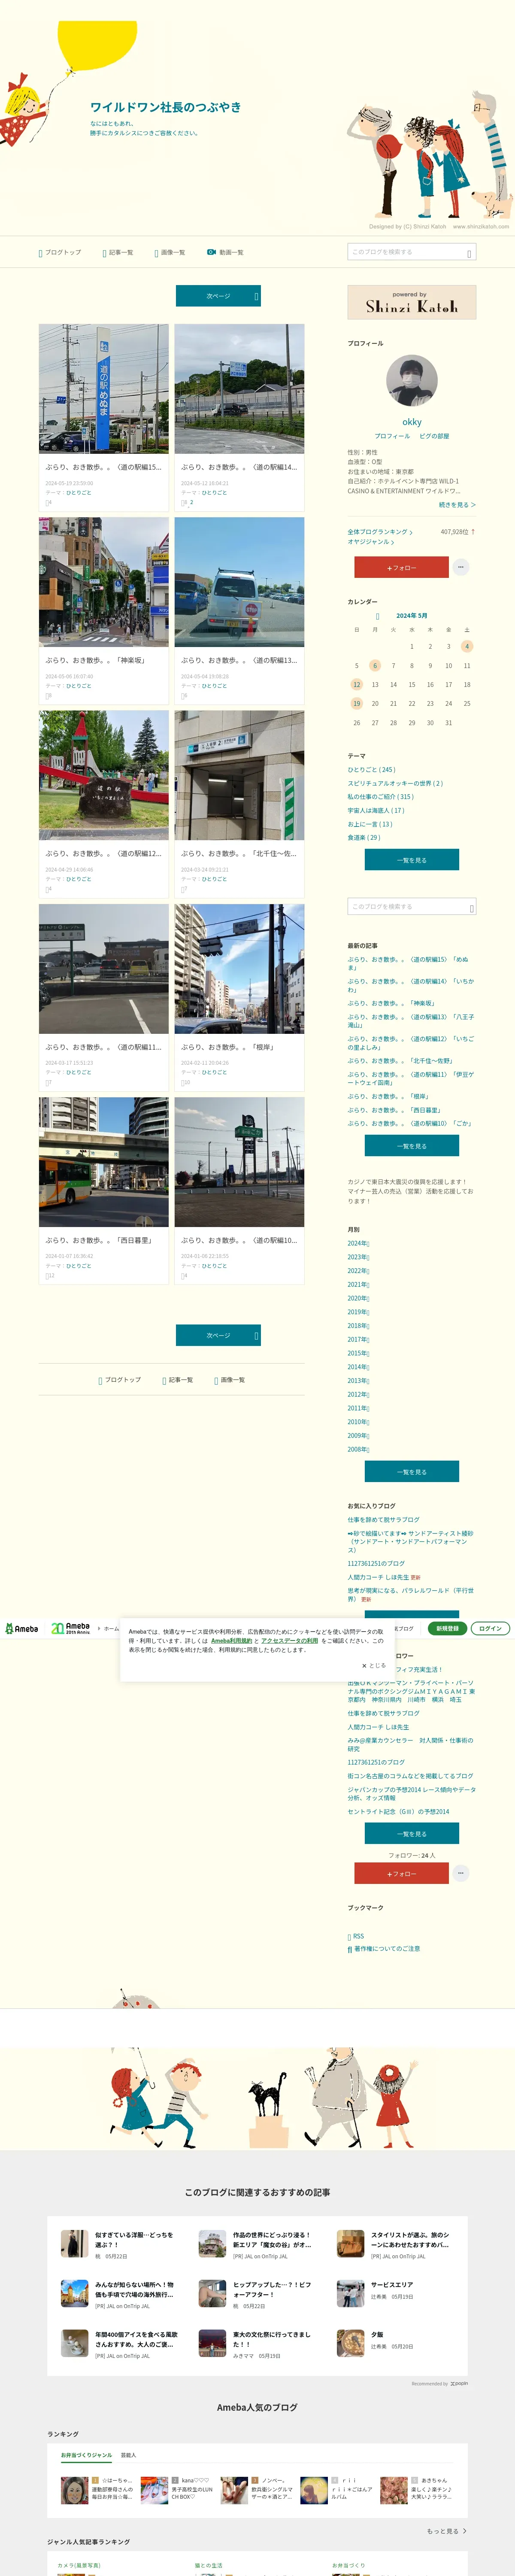515x2576 pixels.
Task: Open the Ameba 20th anniversary logo
Action: [x=70, y=1629]
